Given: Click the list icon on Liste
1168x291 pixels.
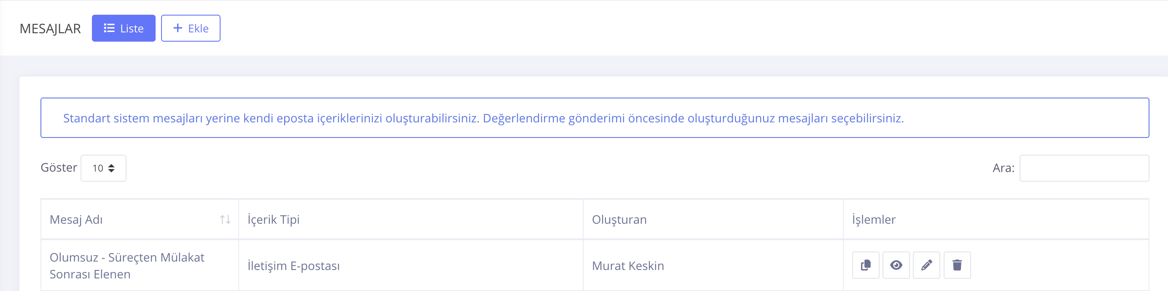Looking at the screenshot, I should [x=109, y=29].
